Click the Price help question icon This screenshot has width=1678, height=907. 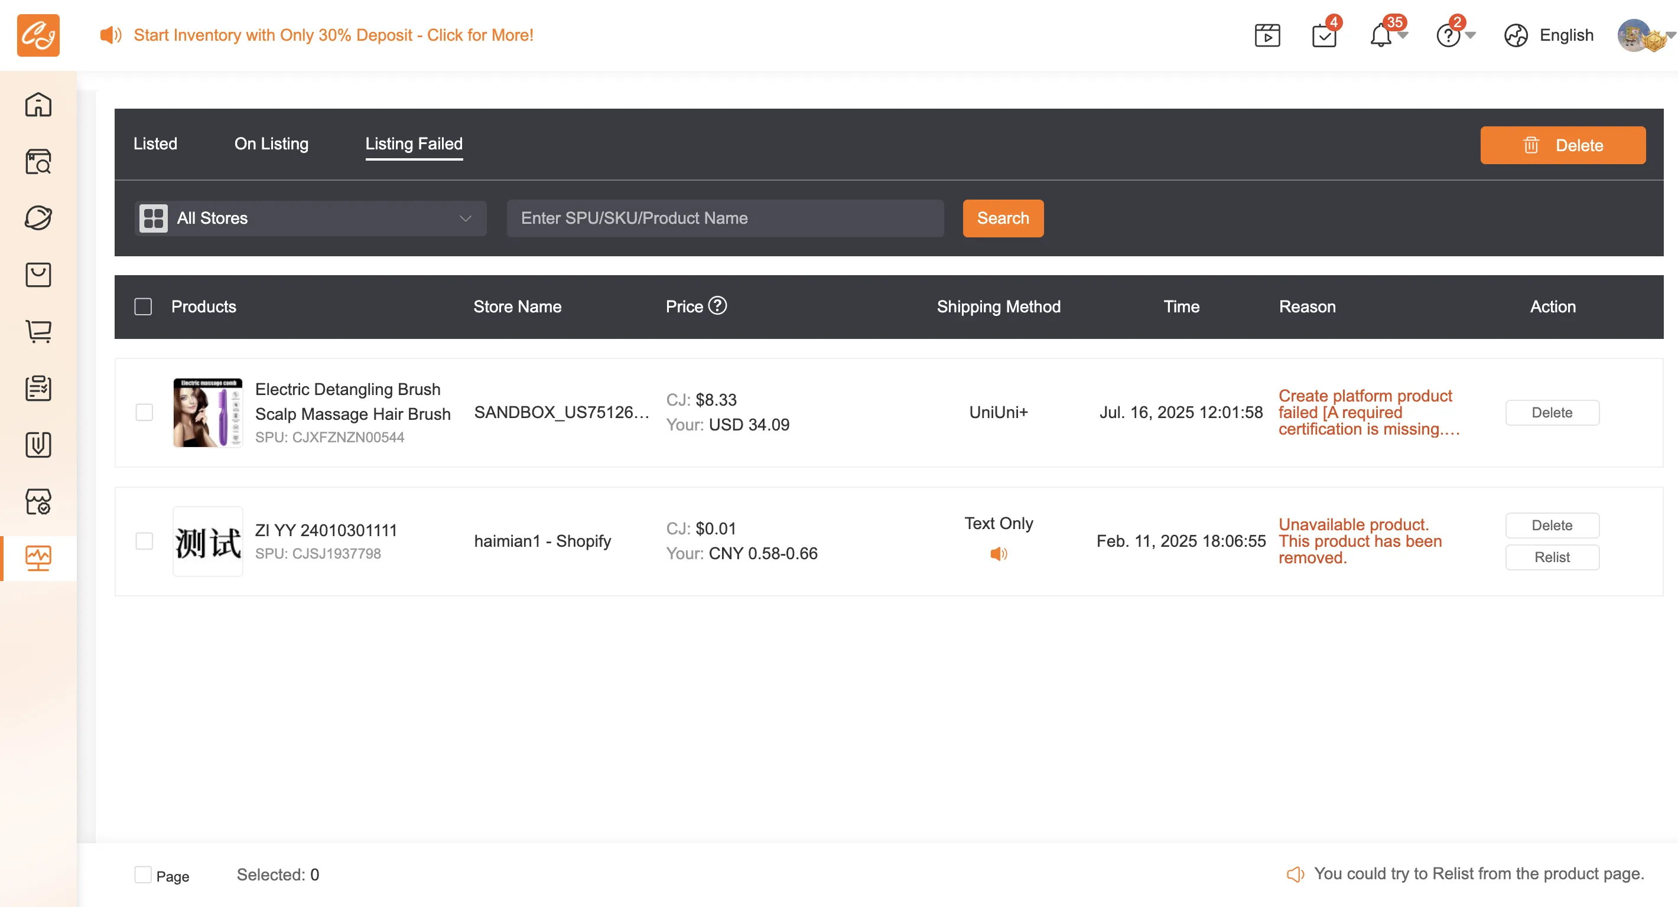717,305
